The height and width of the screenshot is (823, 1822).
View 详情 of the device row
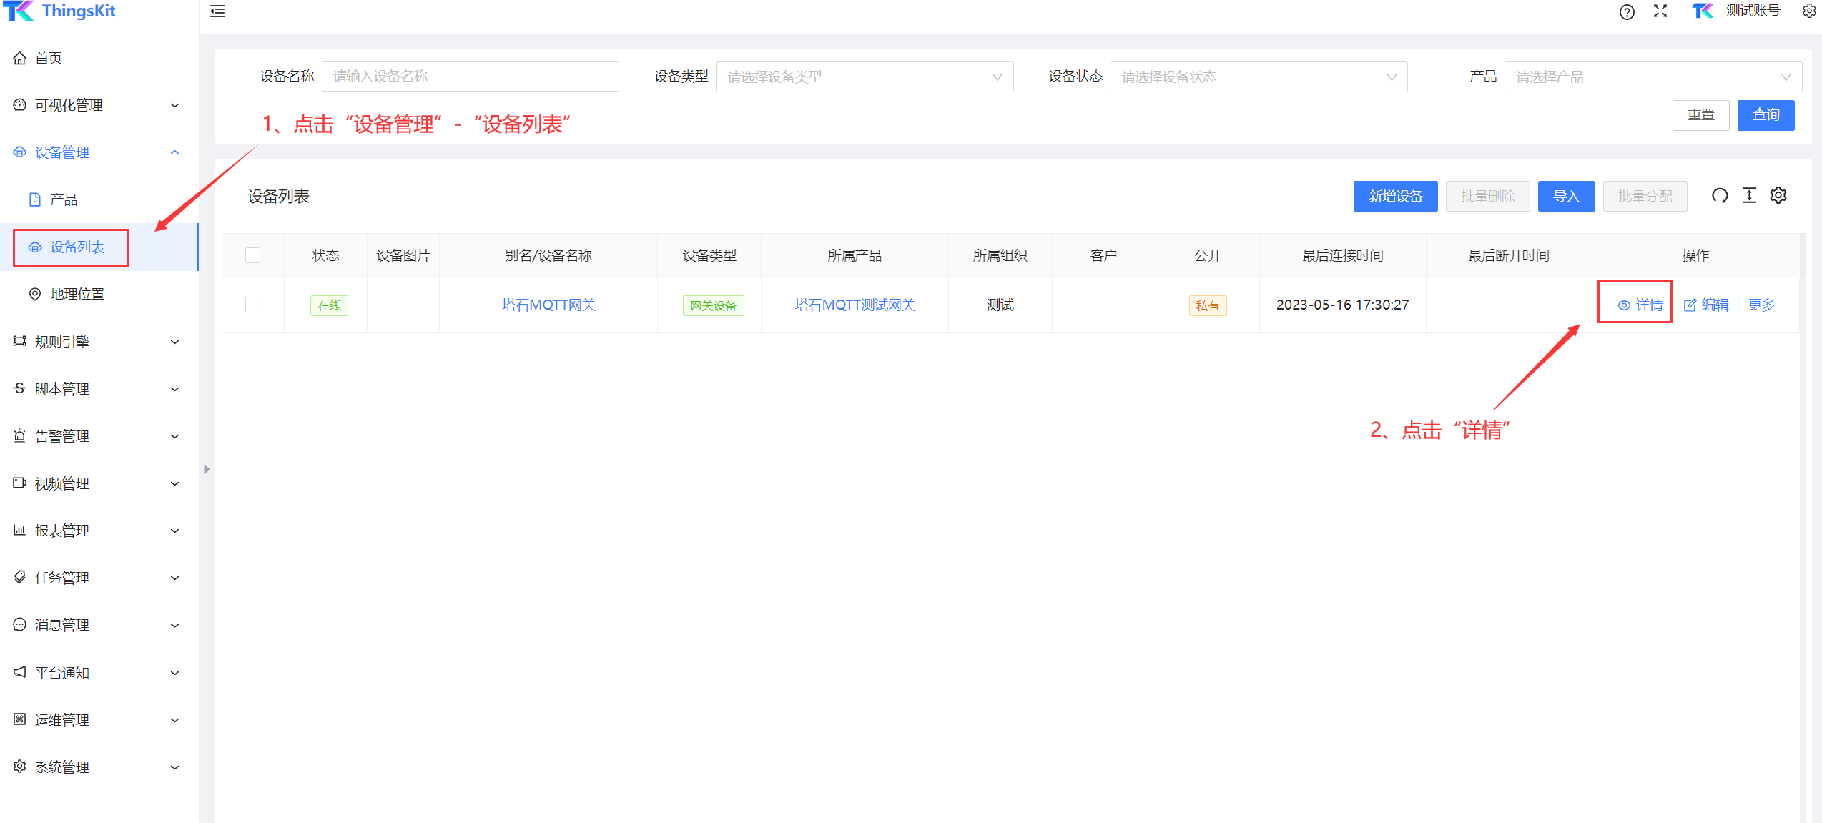pyautogui.click(x=1640, y=305)
